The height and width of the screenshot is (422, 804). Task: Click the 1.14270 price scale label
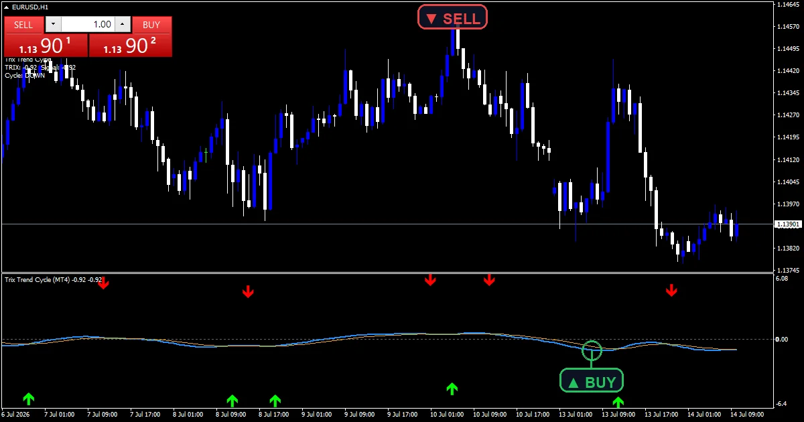click(x=788, y=115)
